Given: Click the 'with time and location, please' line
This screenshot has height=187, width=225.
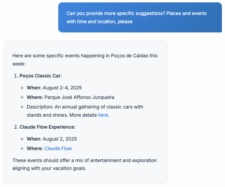Looking at the screenshot, I should click(x=99, y=21).
